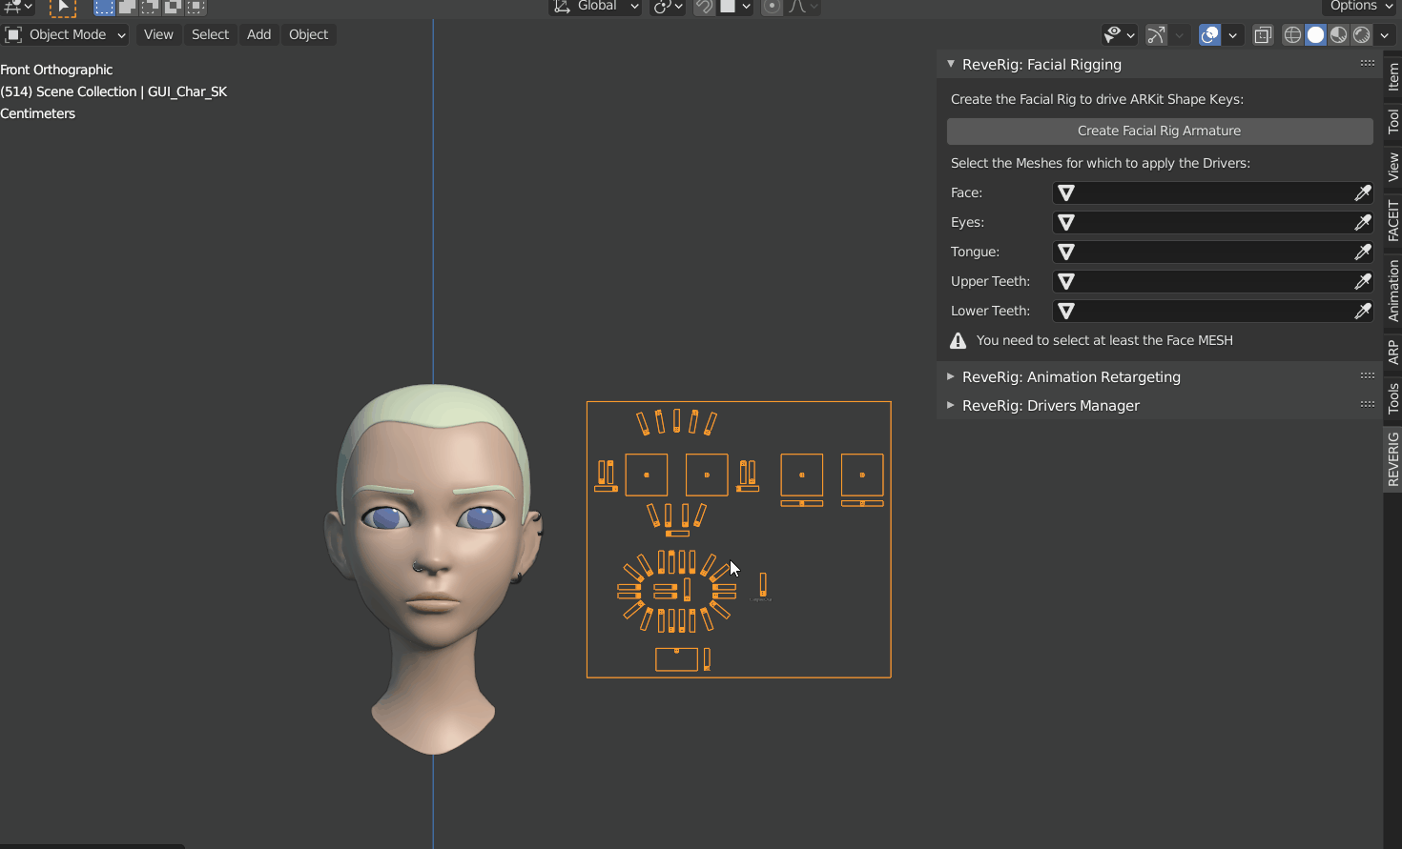Viewport: 1402px width, 849px height.
Task: Toggle the Show Gizmos control
Action: pos(1155,34)
